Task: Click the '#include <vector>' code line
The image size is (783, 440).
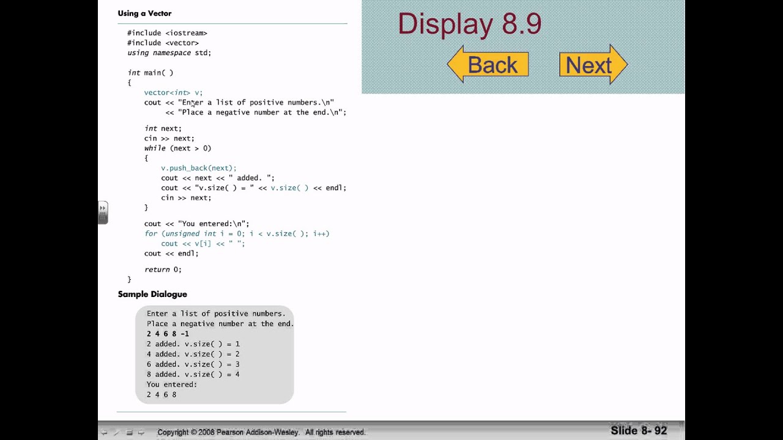Action: pos(163,43)
